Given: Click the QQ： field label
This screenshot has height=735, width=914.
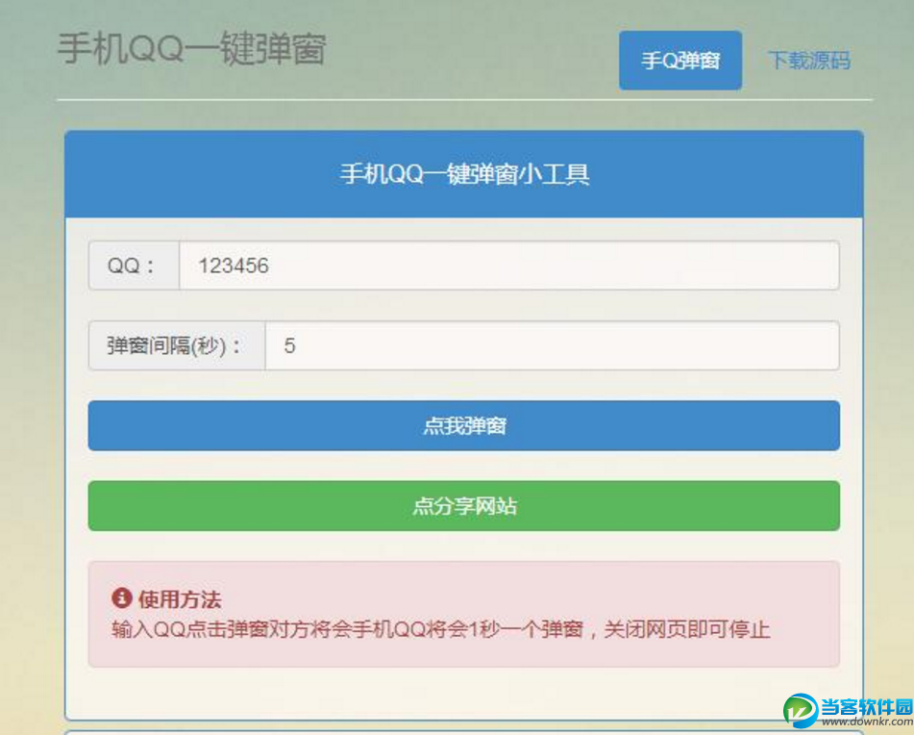Looking at the screenshot, I should (134, 266).
